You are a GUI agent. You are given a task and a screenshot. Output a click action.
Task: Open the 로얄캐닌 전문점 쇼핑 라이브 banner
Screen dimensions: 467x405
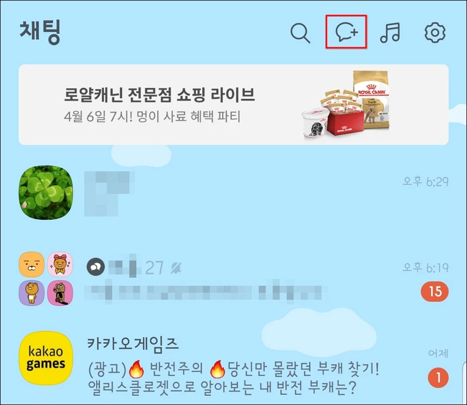click(x=233, y=105)
